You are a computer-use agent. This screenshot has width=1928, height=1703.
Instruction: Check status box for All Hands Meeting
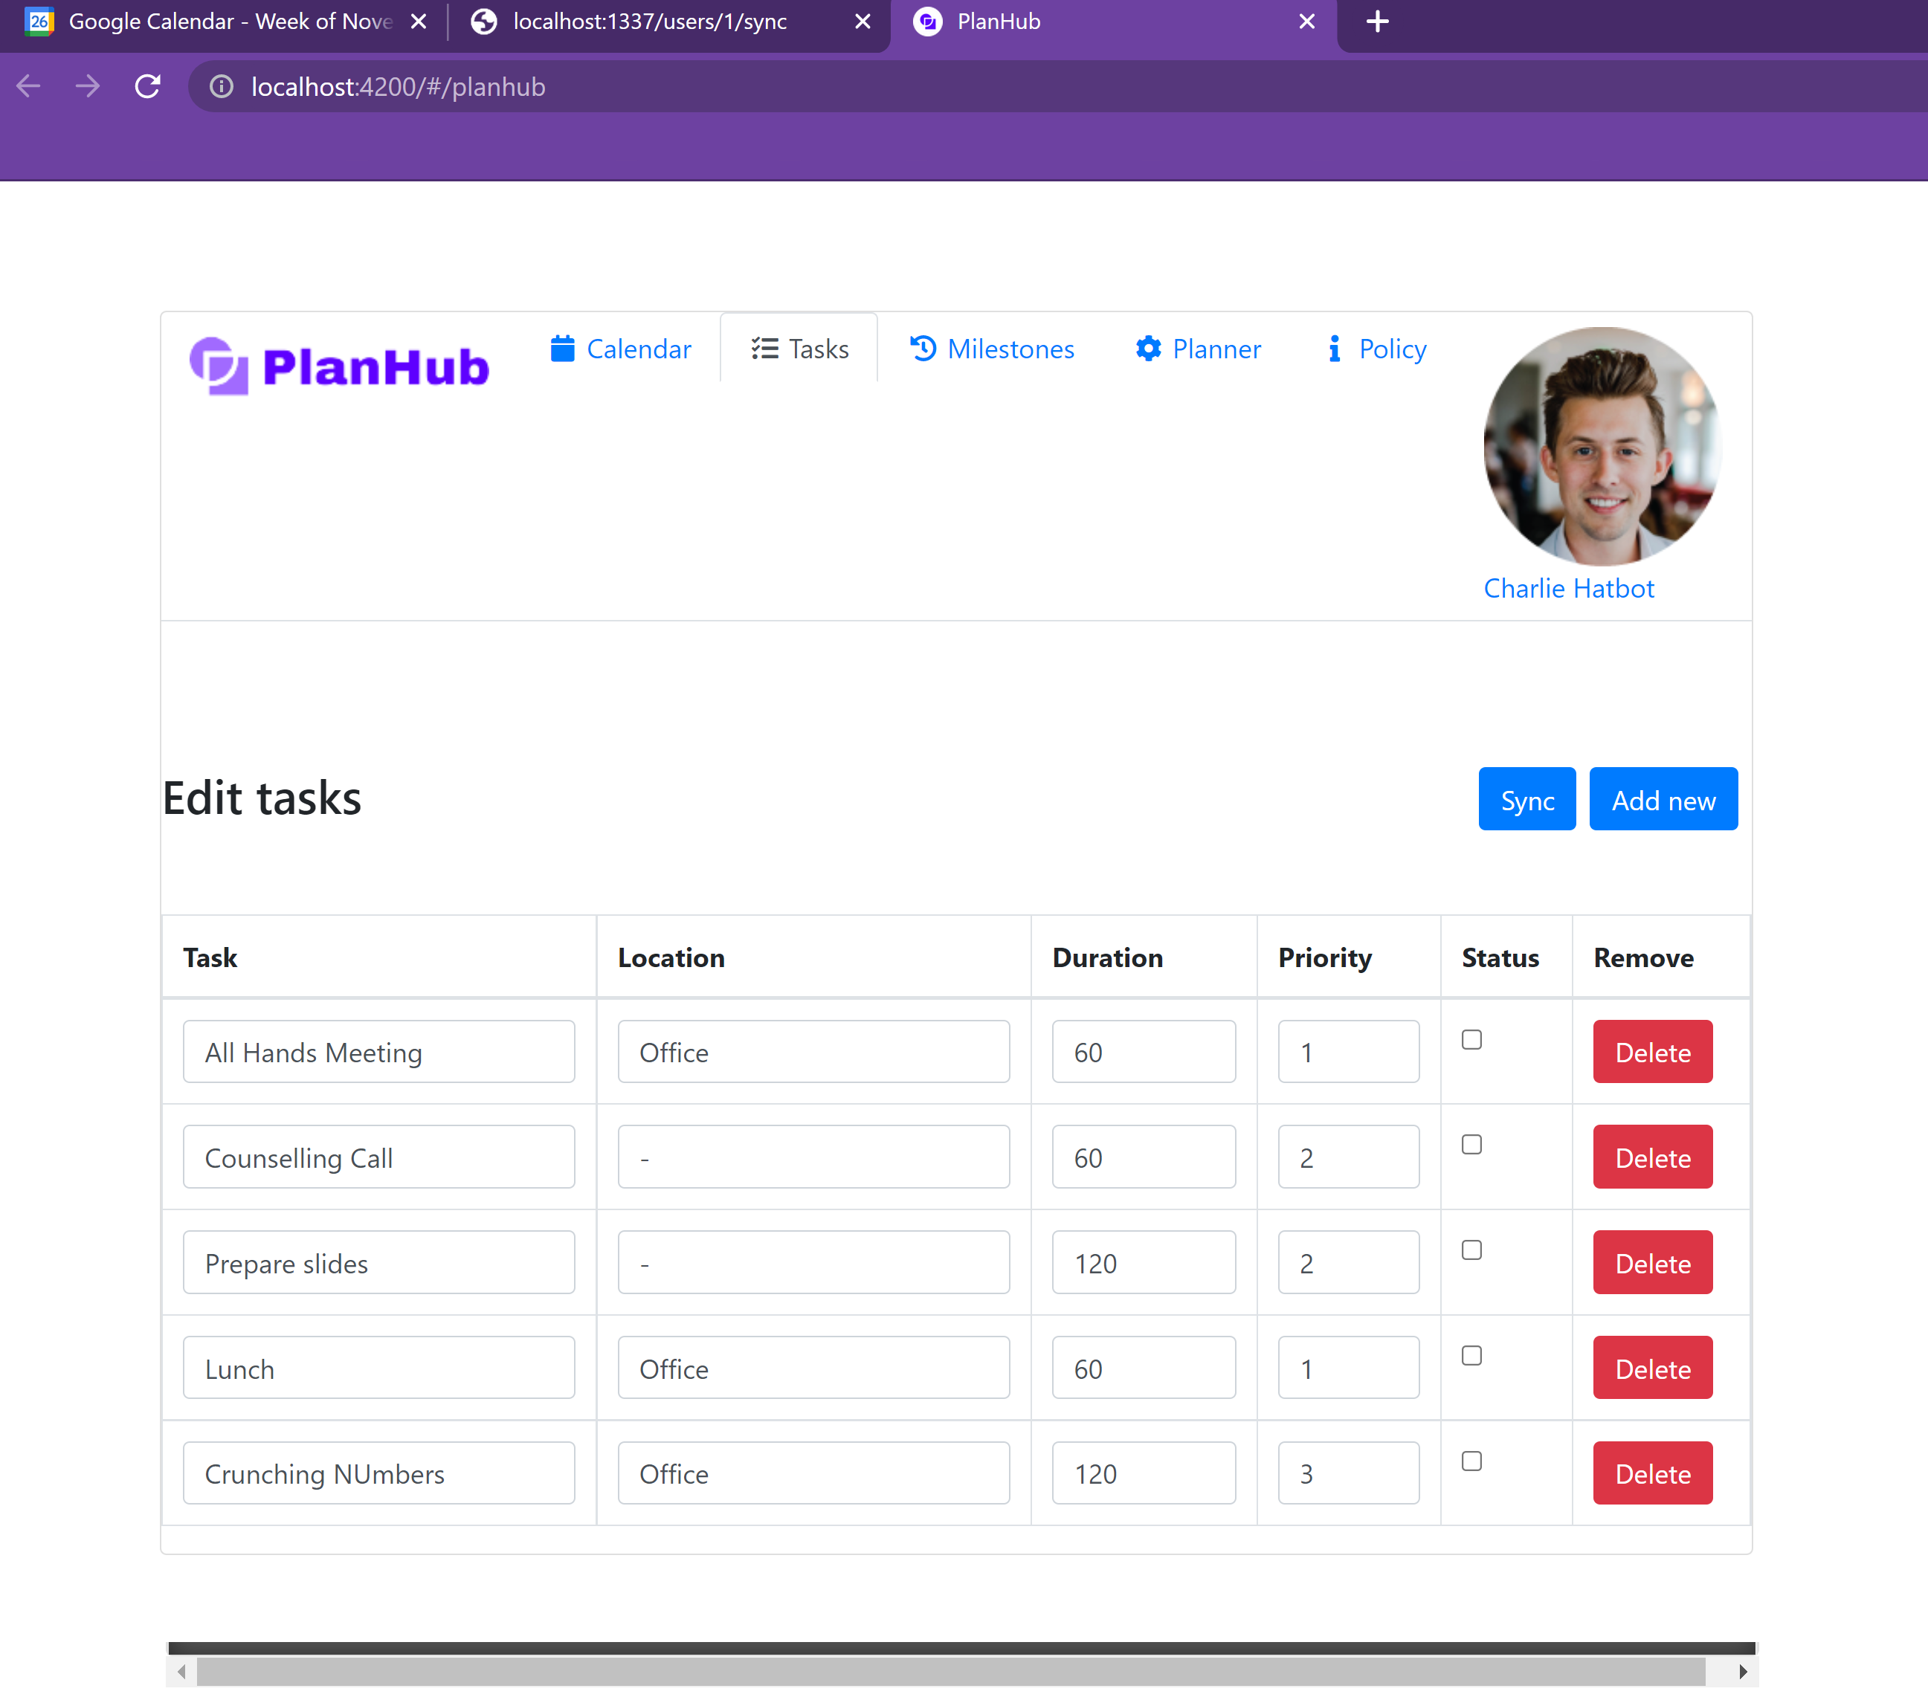pos(1471,1039)
